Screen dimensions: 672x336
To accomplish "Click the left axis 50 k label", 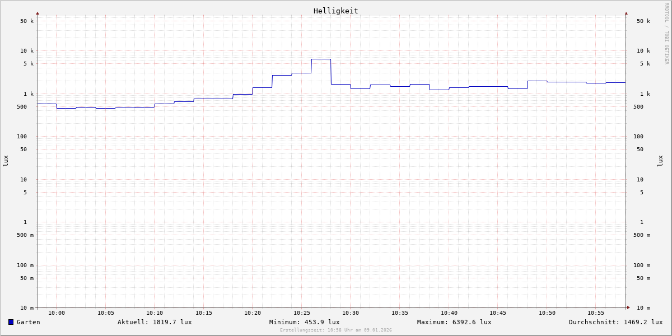I will [27, 21].
